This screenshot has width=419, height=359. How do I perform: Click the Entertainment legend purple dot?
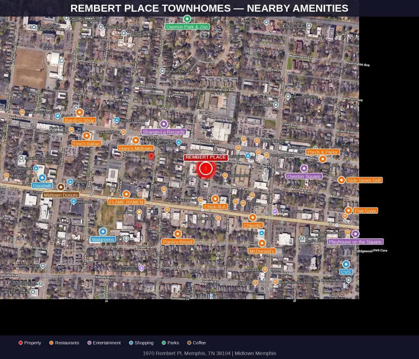[89, 343]
